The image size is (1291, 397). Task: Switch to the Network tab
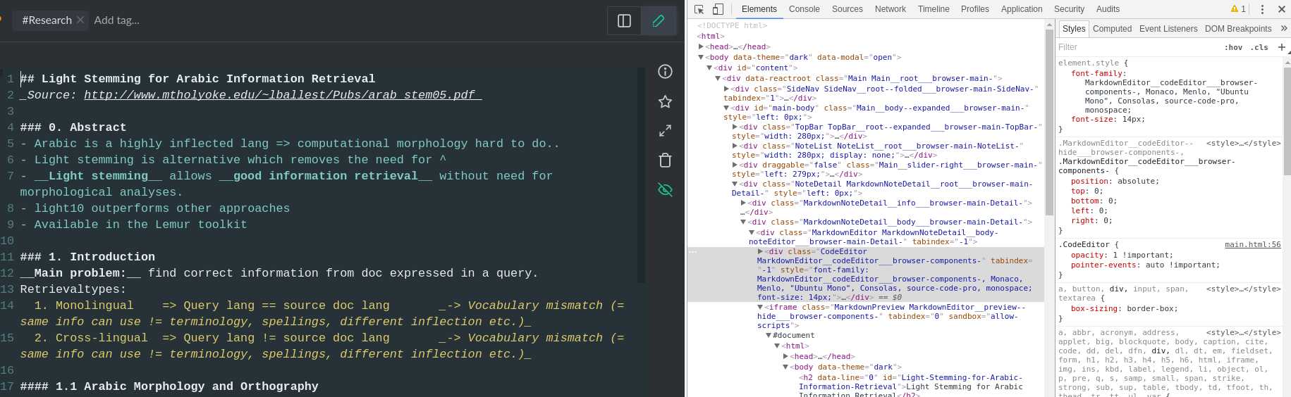coord(890,9)
